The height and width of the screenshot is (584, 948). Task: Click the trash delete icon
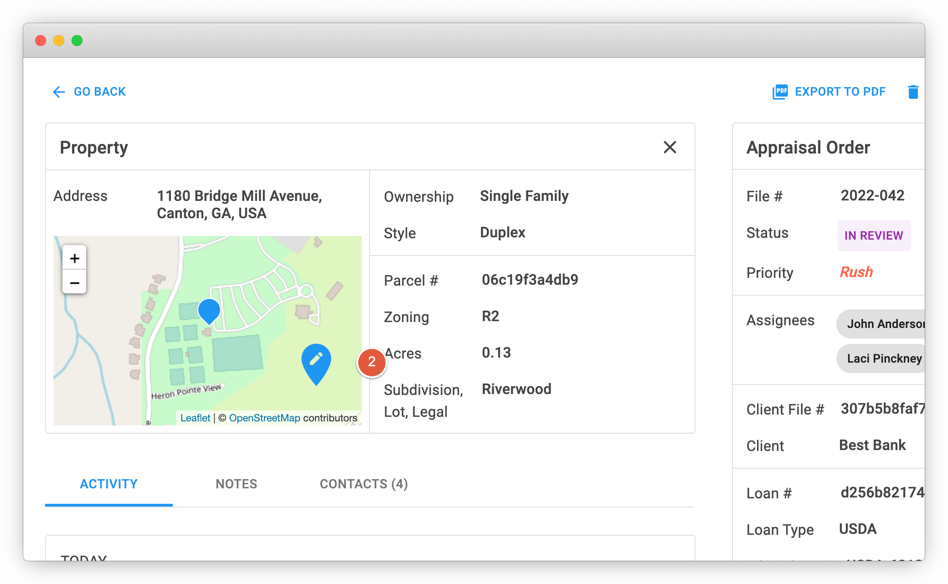[x=913, y=92]
